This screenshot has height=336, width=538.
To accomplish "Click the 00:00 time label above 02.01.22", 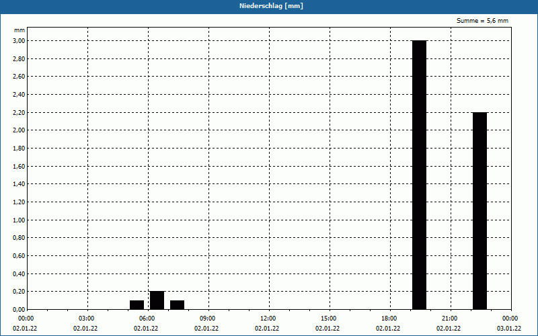I will pyautogui.click(x=26, y=319).
